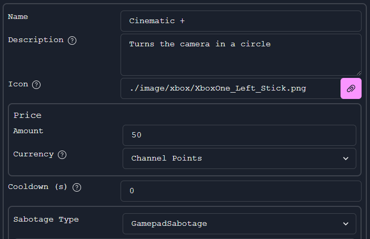Viewport: 370px width, 239px height.
Task: Click the Currency help question mark icon
Action: click(62, 155)
